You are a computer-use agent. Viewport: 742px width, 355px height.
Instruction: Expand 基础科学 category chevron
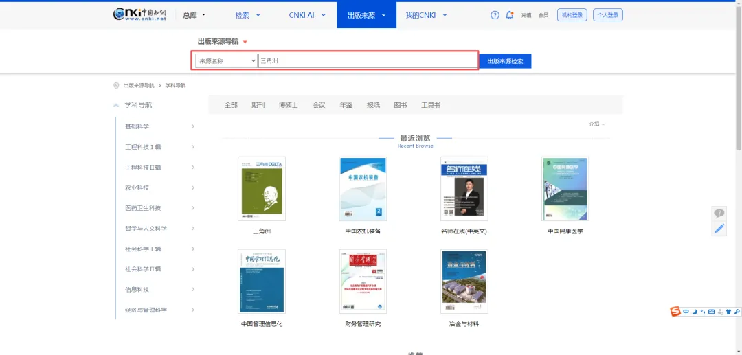193,126
